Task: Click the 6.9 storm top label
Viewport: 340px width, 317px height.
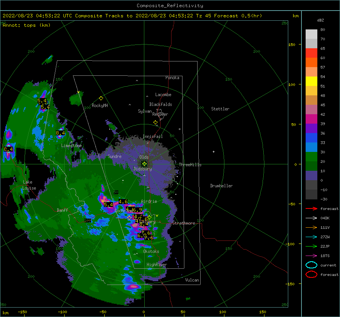Action: coord(138,210)
